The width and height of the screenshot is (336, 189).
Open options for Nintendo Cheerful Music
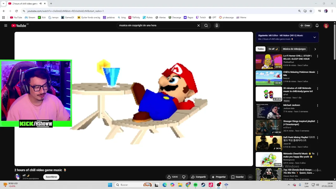point(317,154)
